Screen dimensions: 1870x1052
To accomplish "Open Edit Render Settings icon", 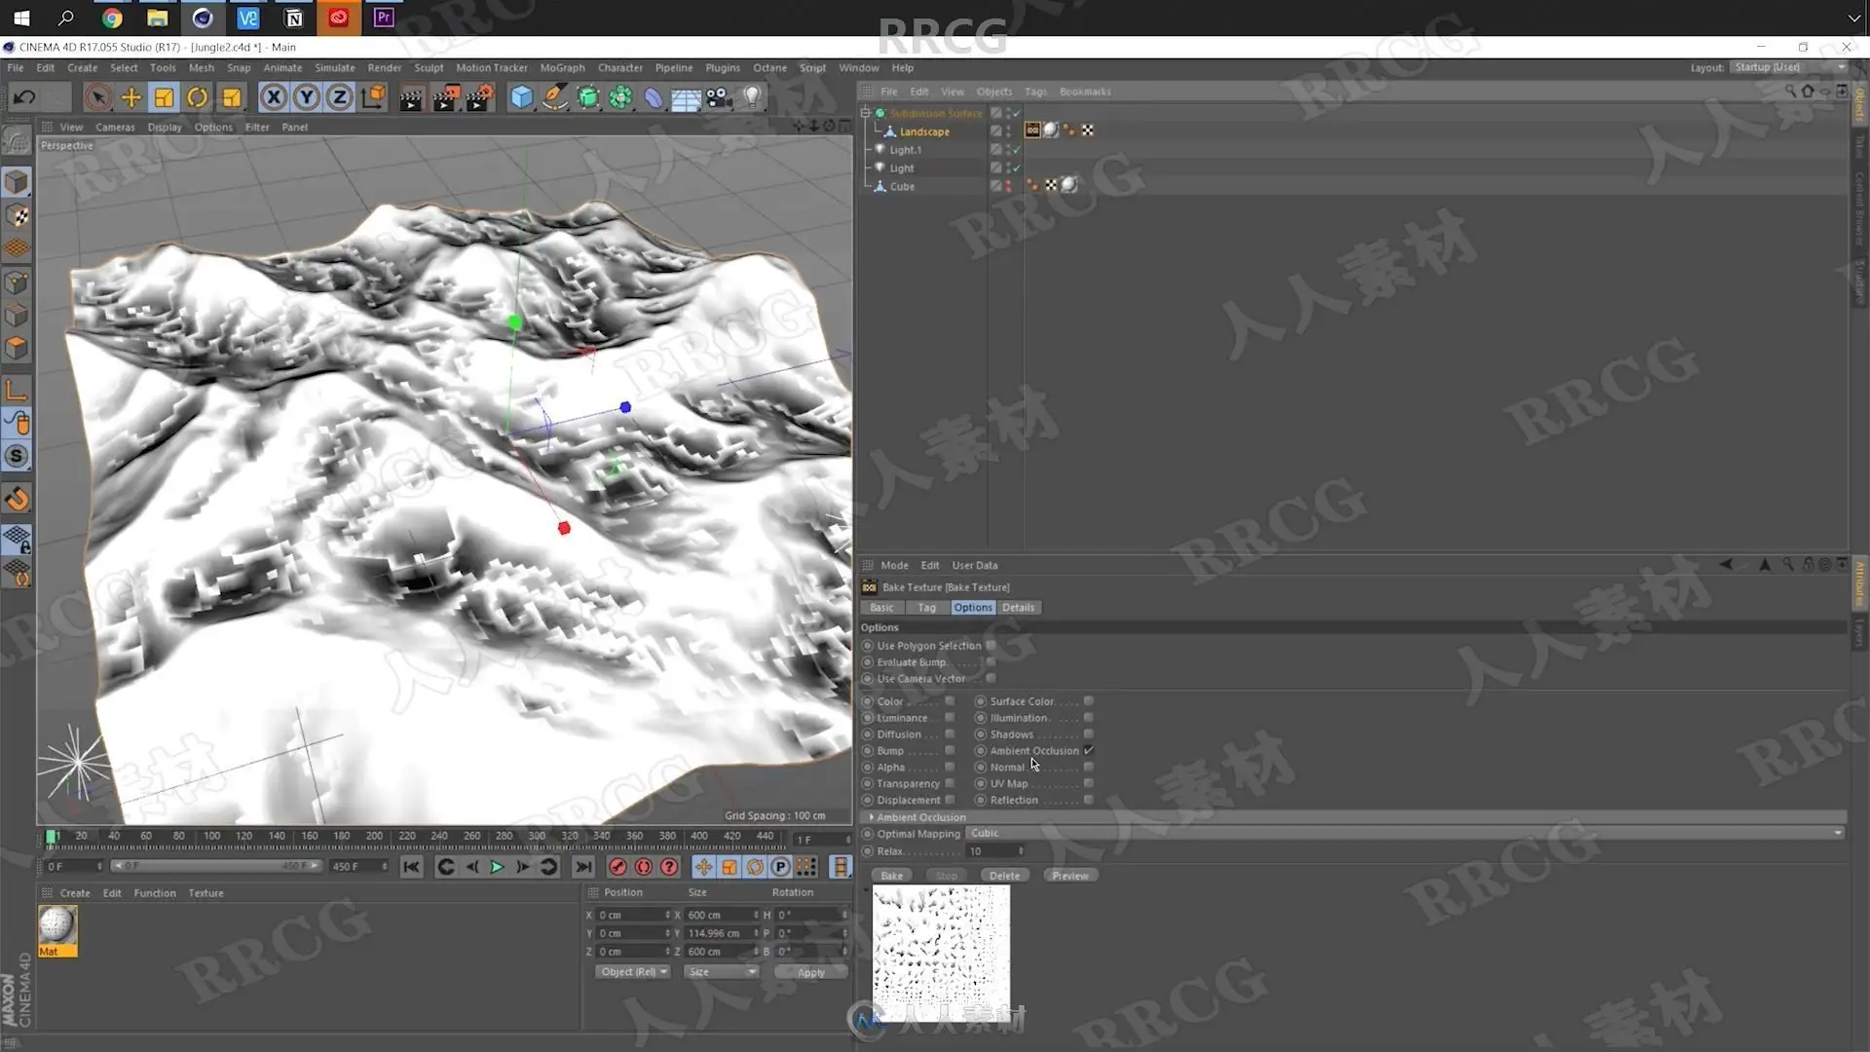I will coord(478,97).
